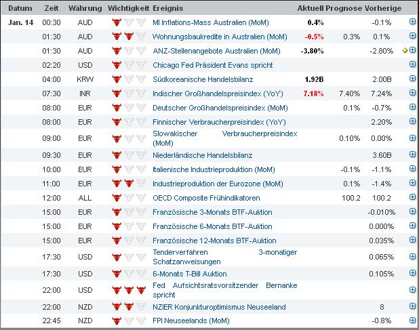The width and height of the screenshot is (419, 330).
Task: Click the first bull icon in Südkoreanische Handelsbilanz row
Action: [x=117, y=79]
